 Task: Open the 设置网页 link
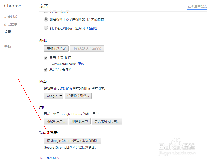(x=93, y=28)
